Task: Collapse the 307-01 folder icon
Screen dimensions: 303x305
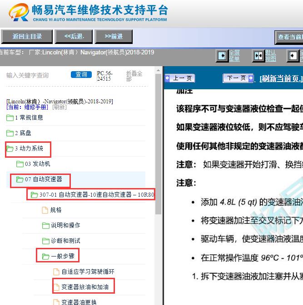Action: tap(35, 195)
